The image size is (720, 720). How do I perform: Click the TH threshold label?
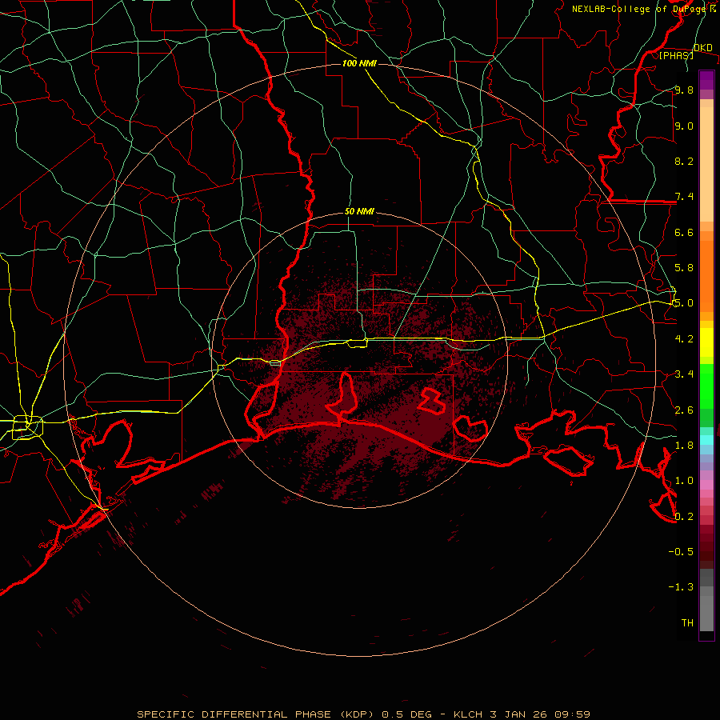687,622
